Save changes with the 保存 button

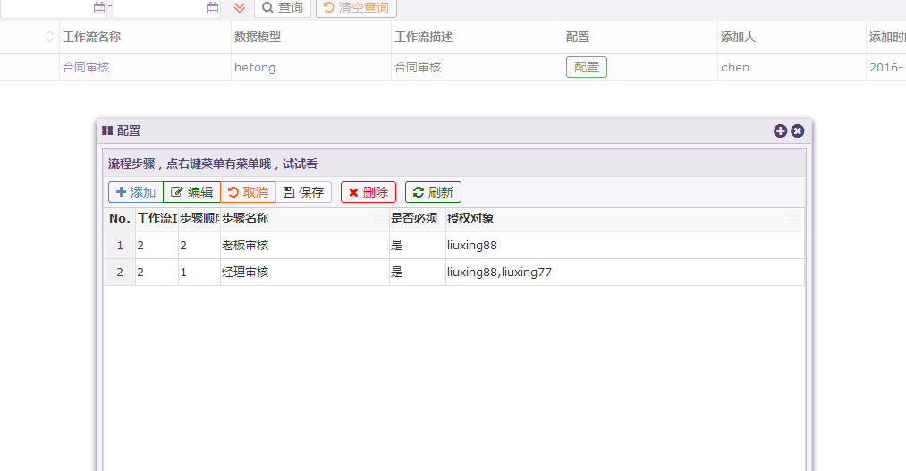coord(303,192)
